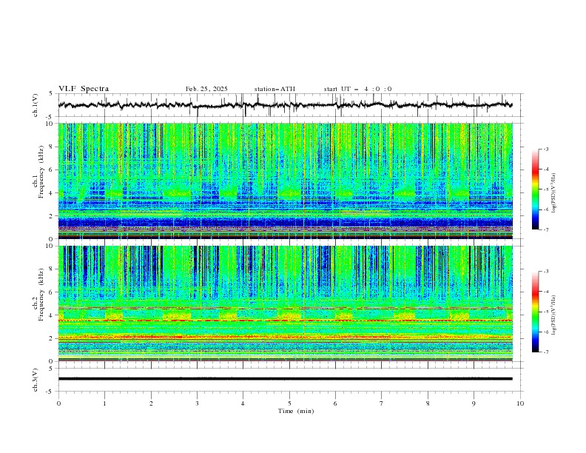Click the ch.1 spectrogram color bar
Image resolution: width=586 pixels, height=453 pixels.
click(535, 189)
